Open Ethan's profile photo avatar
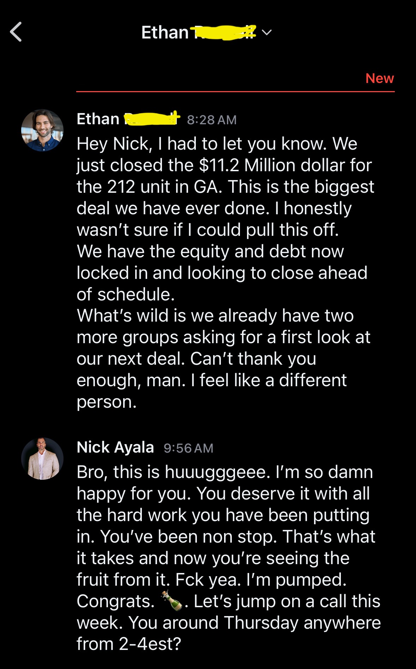The width and height of the screenshot is (416, 669). coord(42,130)
